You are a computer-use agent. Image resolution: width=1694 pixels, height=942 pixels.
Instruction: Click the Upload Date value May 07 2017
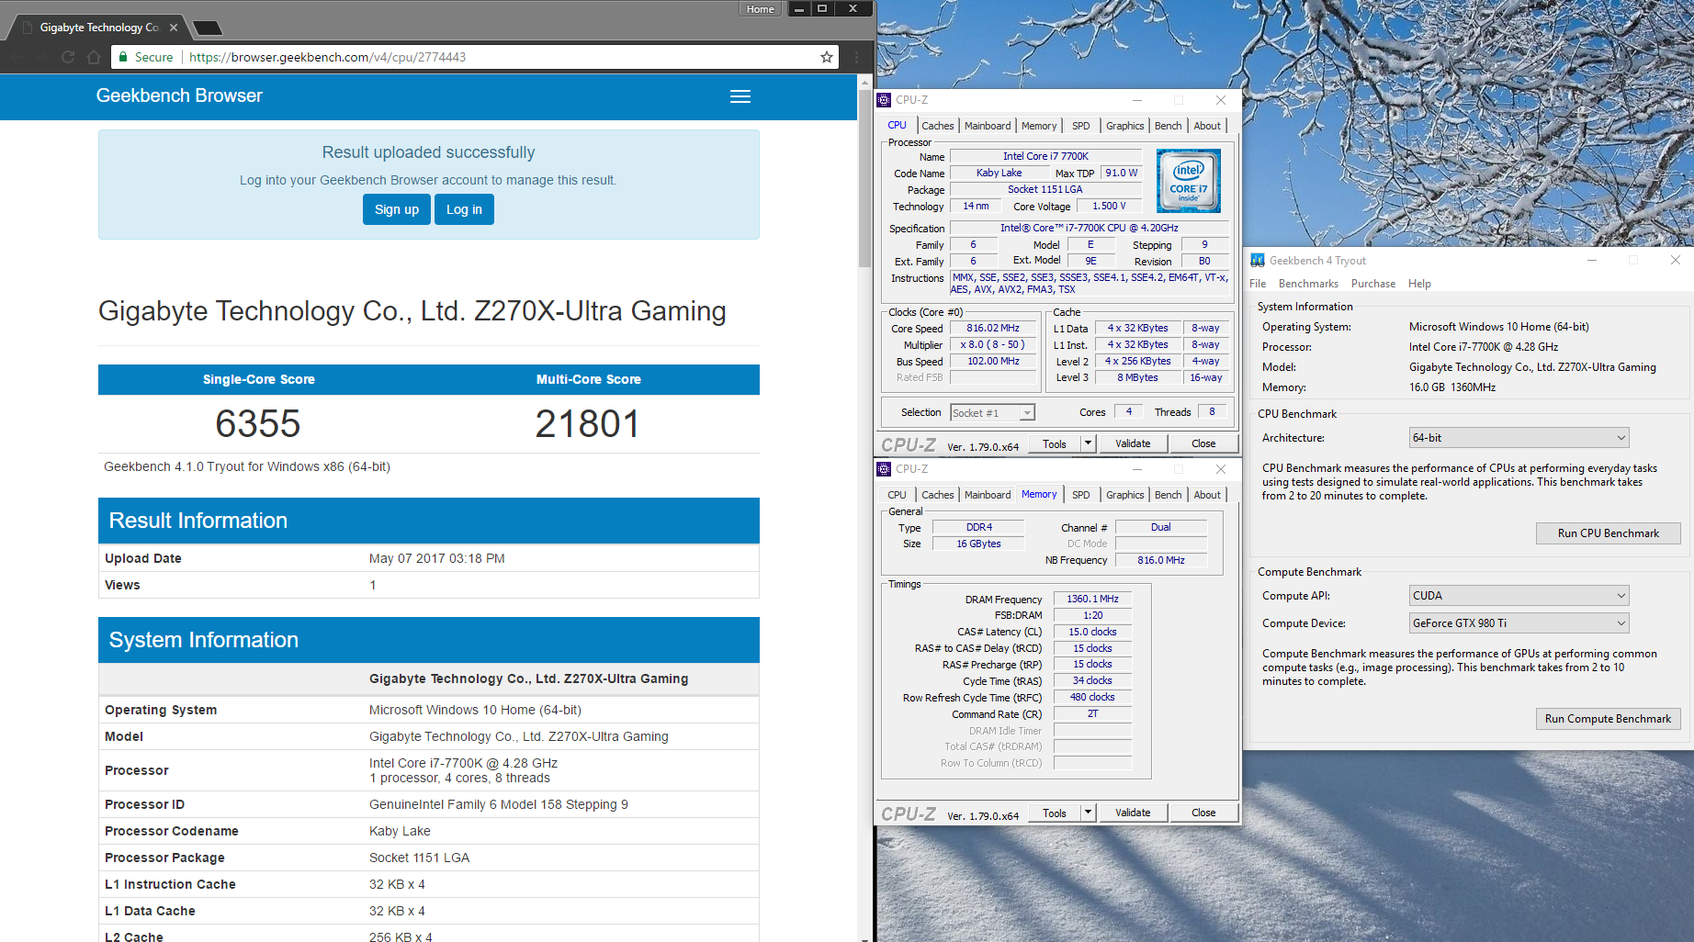436,558
